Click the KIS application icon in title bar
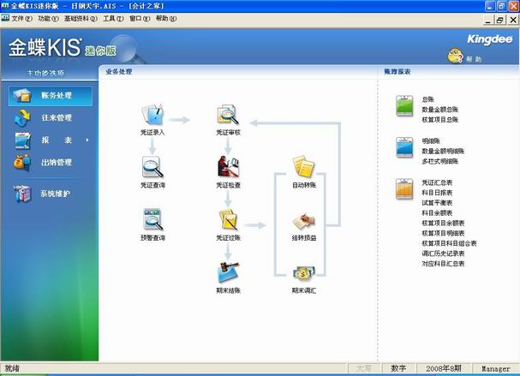Image resolution: width=520 pixels, height=376 pixels. pyautogui.click(x=5, y=6)
